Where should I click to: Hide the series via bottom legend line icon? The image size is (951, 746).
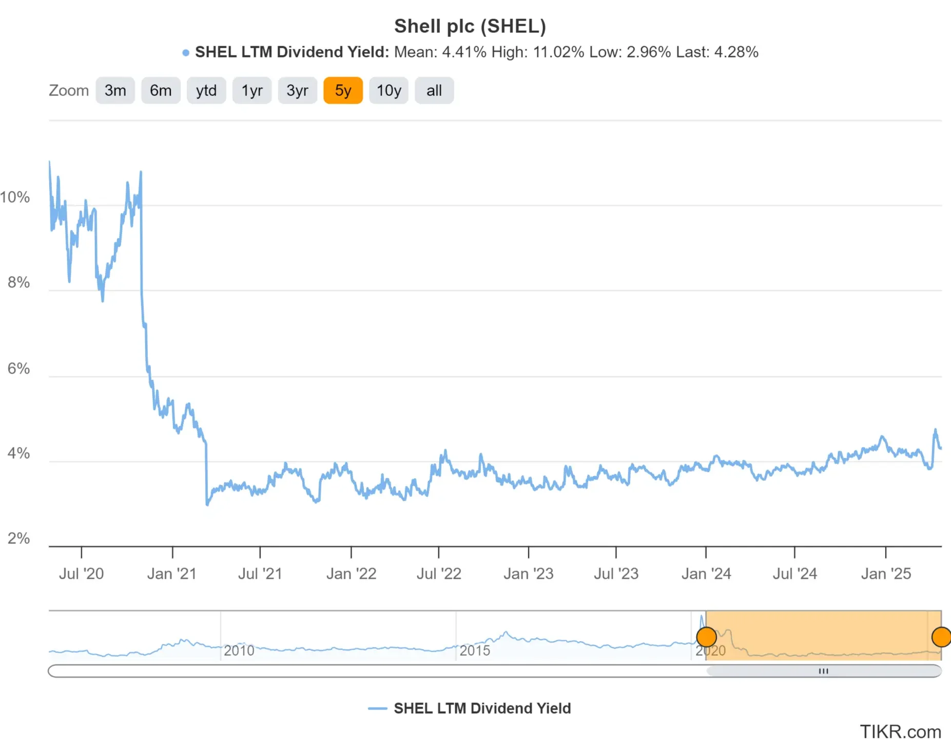tap(379, 708)
